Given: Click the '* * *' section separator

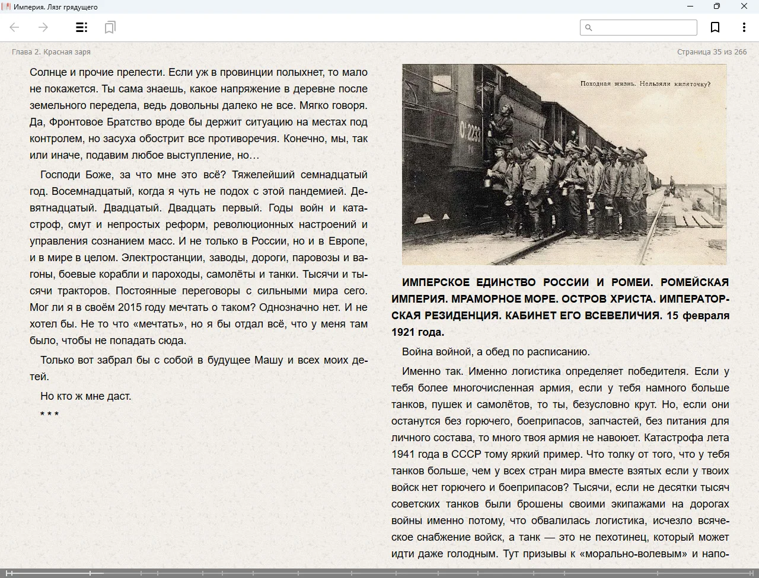Looking at the screenshot, I should 49,415.
